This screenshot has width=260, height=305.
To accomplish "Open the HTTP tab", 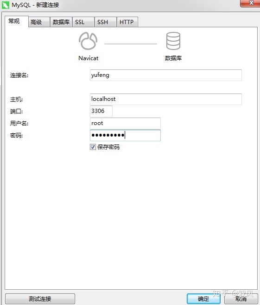I will [x=127, y=22].
